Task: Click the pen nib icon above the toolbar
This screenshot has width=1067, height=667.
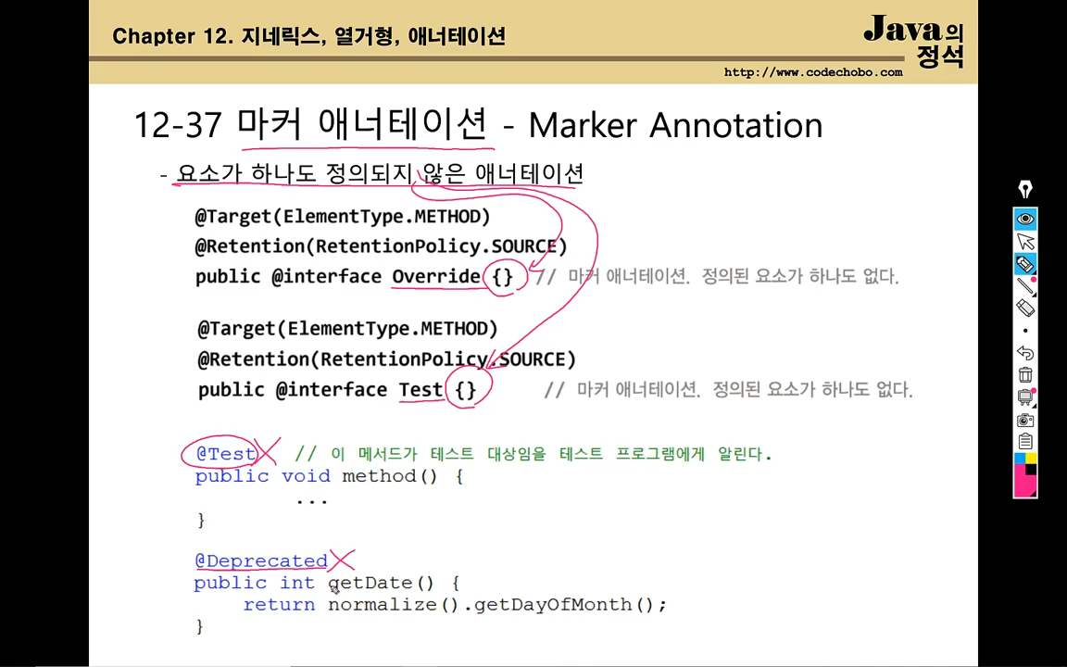Action: coord(1024,190)
